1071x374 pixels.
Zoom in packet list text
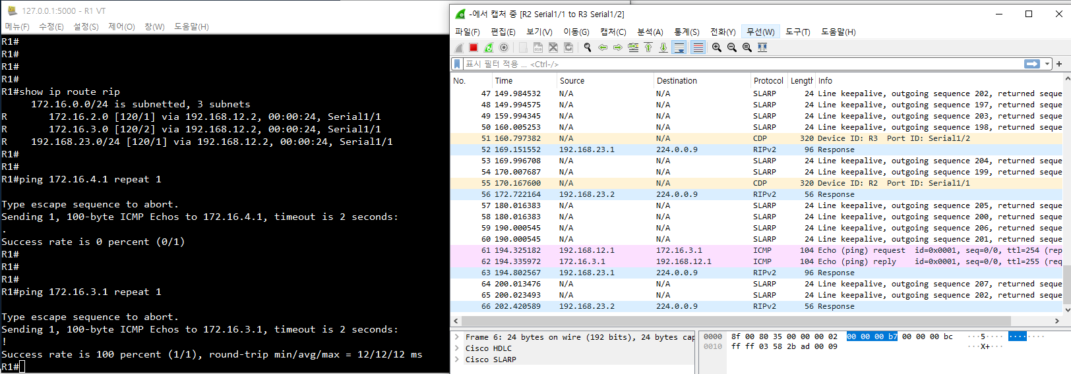coord(717,47)
